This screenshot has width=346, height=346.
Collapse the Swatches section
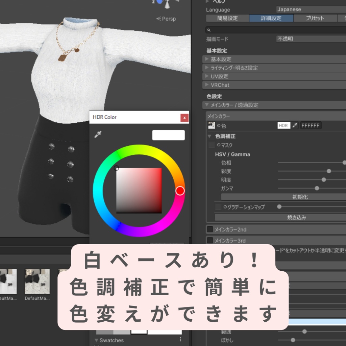point(96,340)
